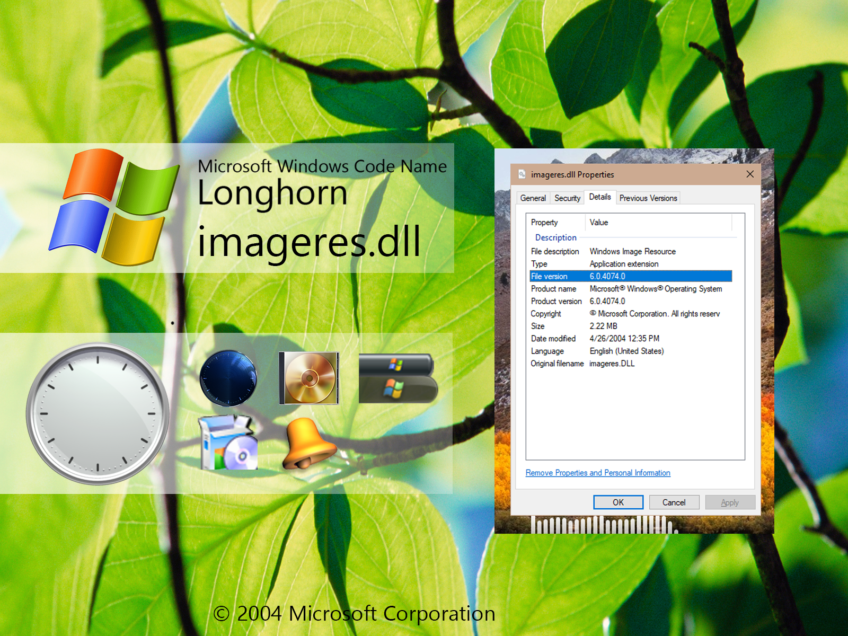Select the highlighted File version row
Screen dimensions: 848x636
point(631,276)
